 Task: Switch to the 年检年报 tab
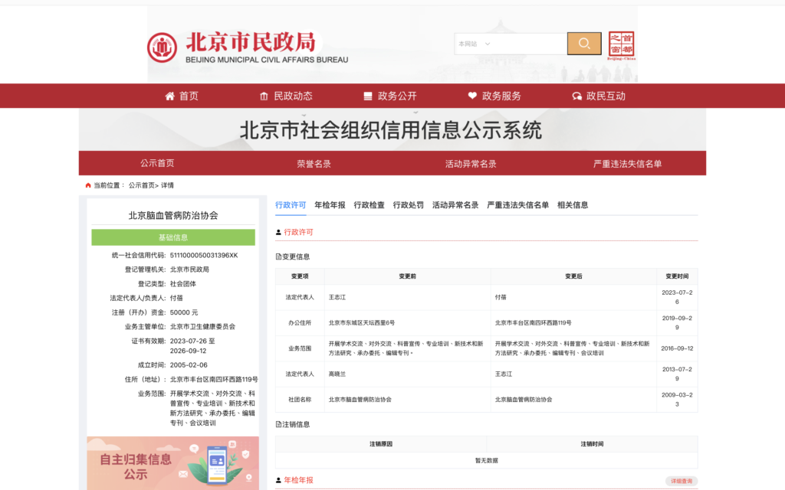tap(330, 205)
